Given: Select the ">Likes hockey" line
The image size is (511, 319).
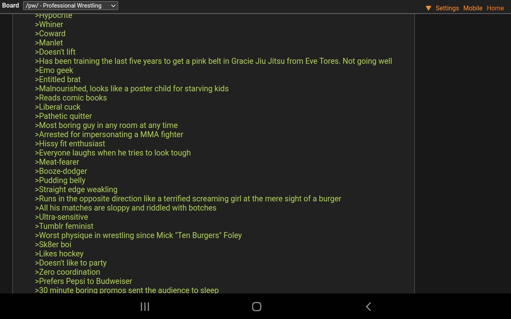Looking at the screenshot, I should (x=59, y=254).
